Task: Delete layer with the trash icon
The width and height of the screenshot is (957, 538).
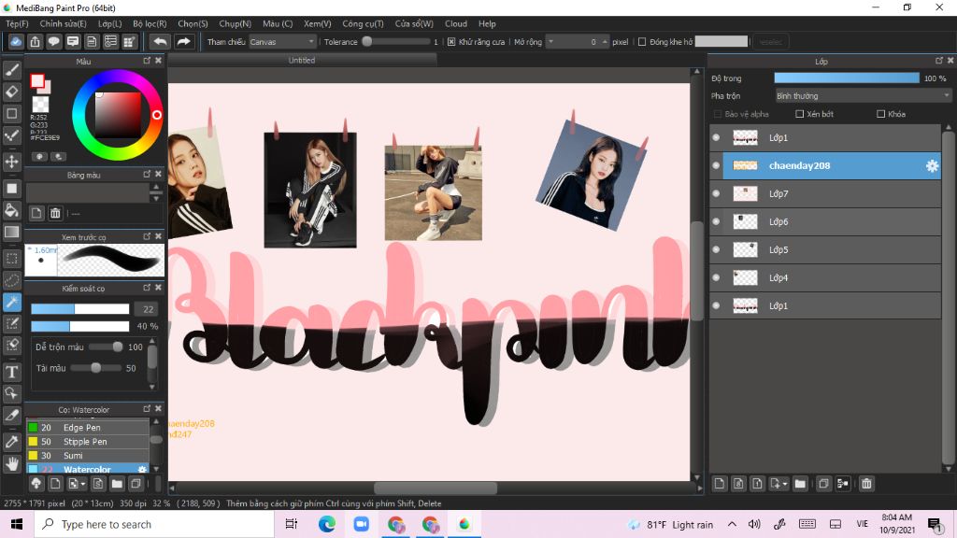Action: click(x=866, y=484)
